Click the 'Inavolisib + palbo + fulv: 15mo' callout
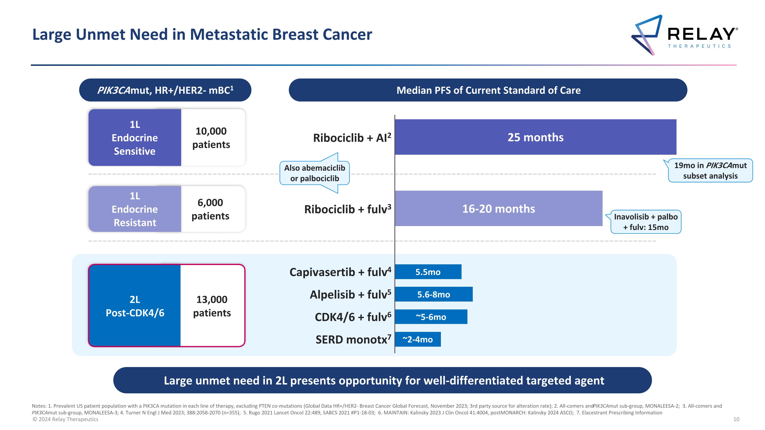Image resolution: width=765 pixels, height=430 pixels. [x=646, y=222]
